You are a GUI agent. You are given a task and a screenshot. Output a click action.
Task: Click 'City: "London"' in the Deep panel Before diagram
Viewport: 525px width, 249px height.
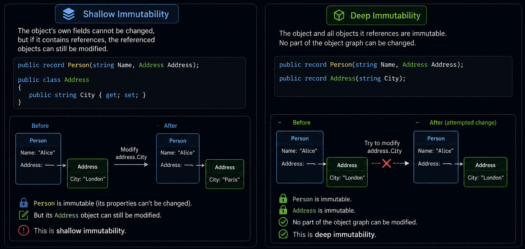tap(347, 178)
